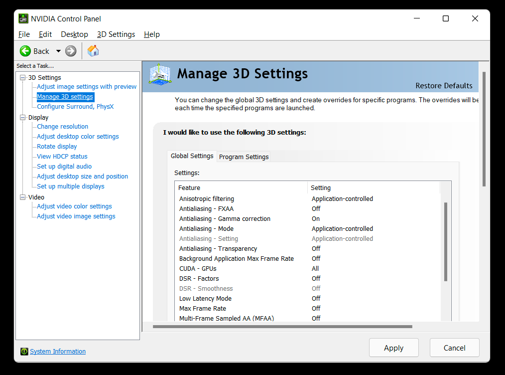Select the CUDA - GPUs row
The height and width of the screenshot is (375, 505).
point(309,269)
